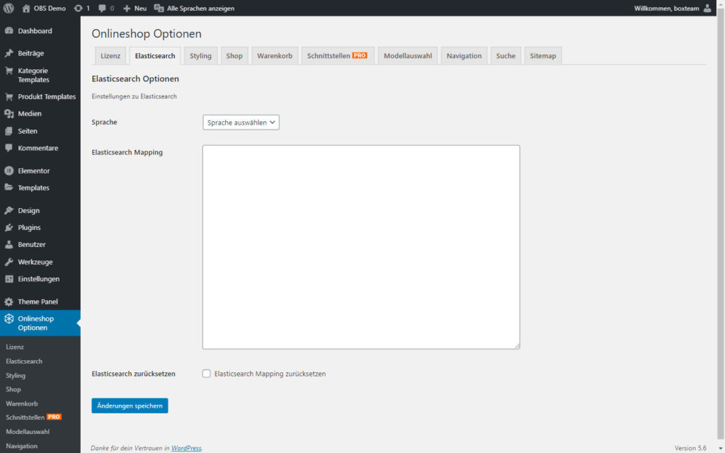This screenshot has height=453, width=725.
Task: Click the Werkzeuge wrench icon
Action: 8,262
